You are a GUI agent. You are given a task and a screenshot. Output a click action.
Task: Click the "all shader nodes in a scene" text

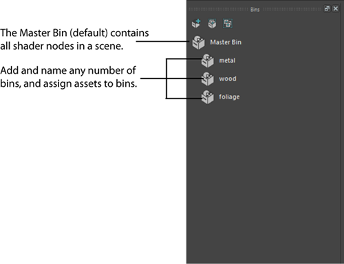(x=62, y=46)
